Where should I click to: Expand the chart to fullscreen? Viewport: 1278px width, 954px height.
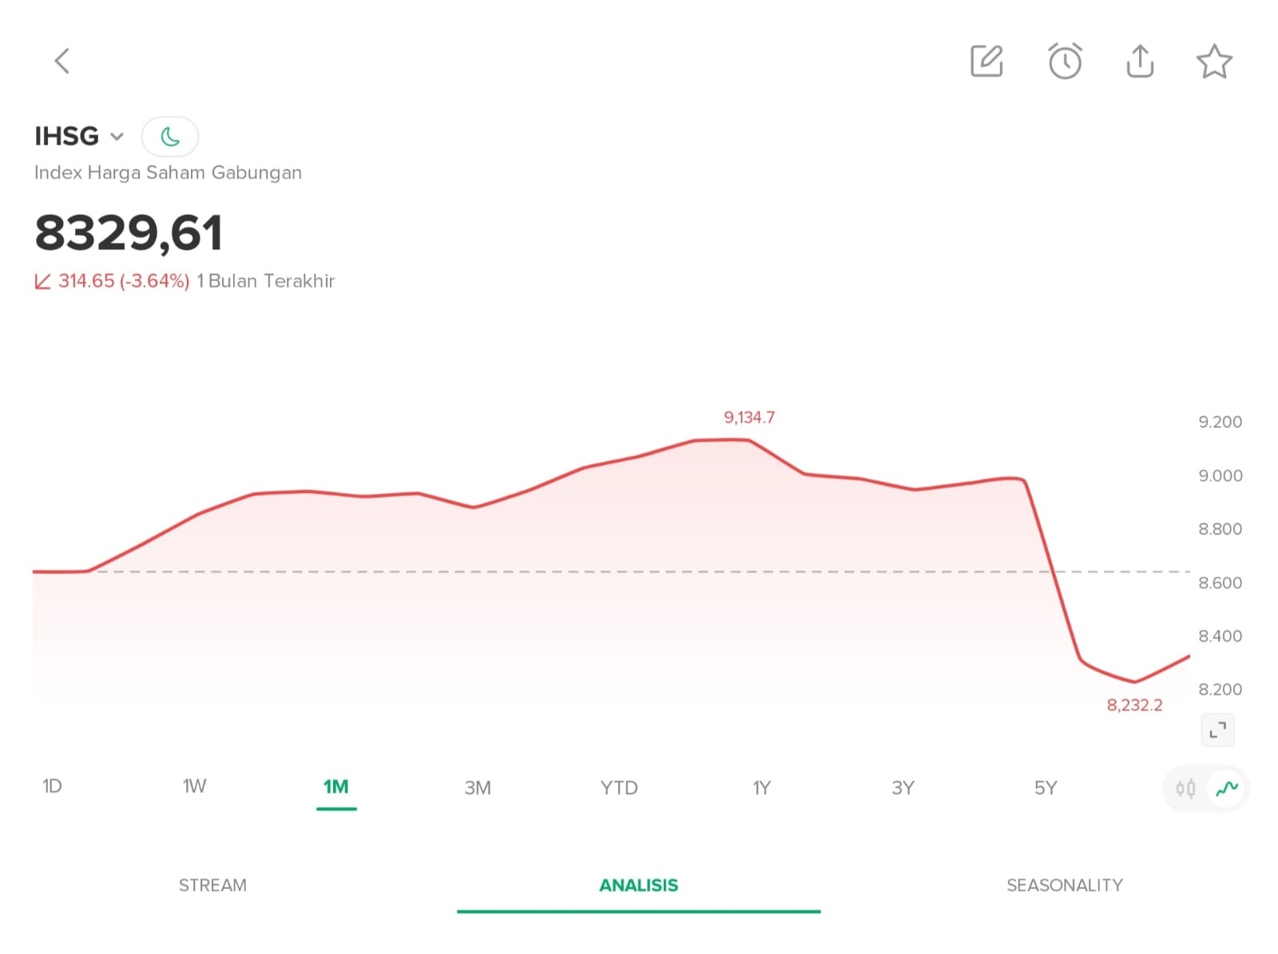[x=1216, y=729]
